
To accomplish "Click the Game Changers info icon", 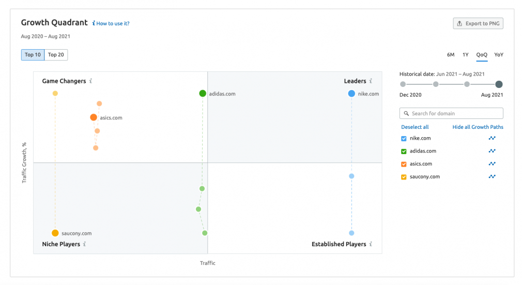I will coord(90,81).
